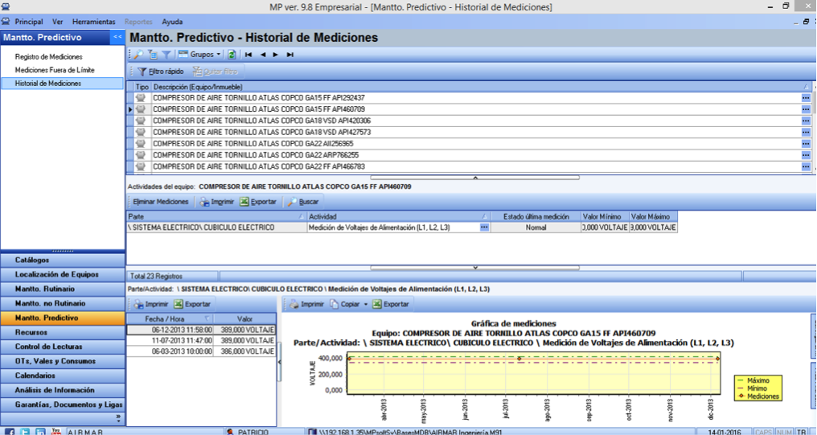Image resolution: width=817 pixels, height=435 pixels.
Task: Open Herramientas menu
Action: (94, 22)
